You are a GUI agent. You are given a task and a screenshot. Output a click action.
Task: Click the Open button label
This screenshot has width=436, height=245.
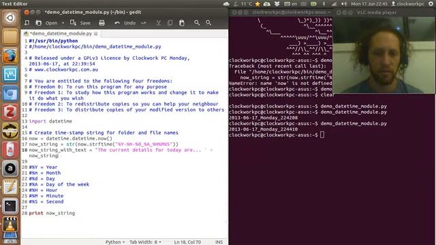(x=52, y=23)
